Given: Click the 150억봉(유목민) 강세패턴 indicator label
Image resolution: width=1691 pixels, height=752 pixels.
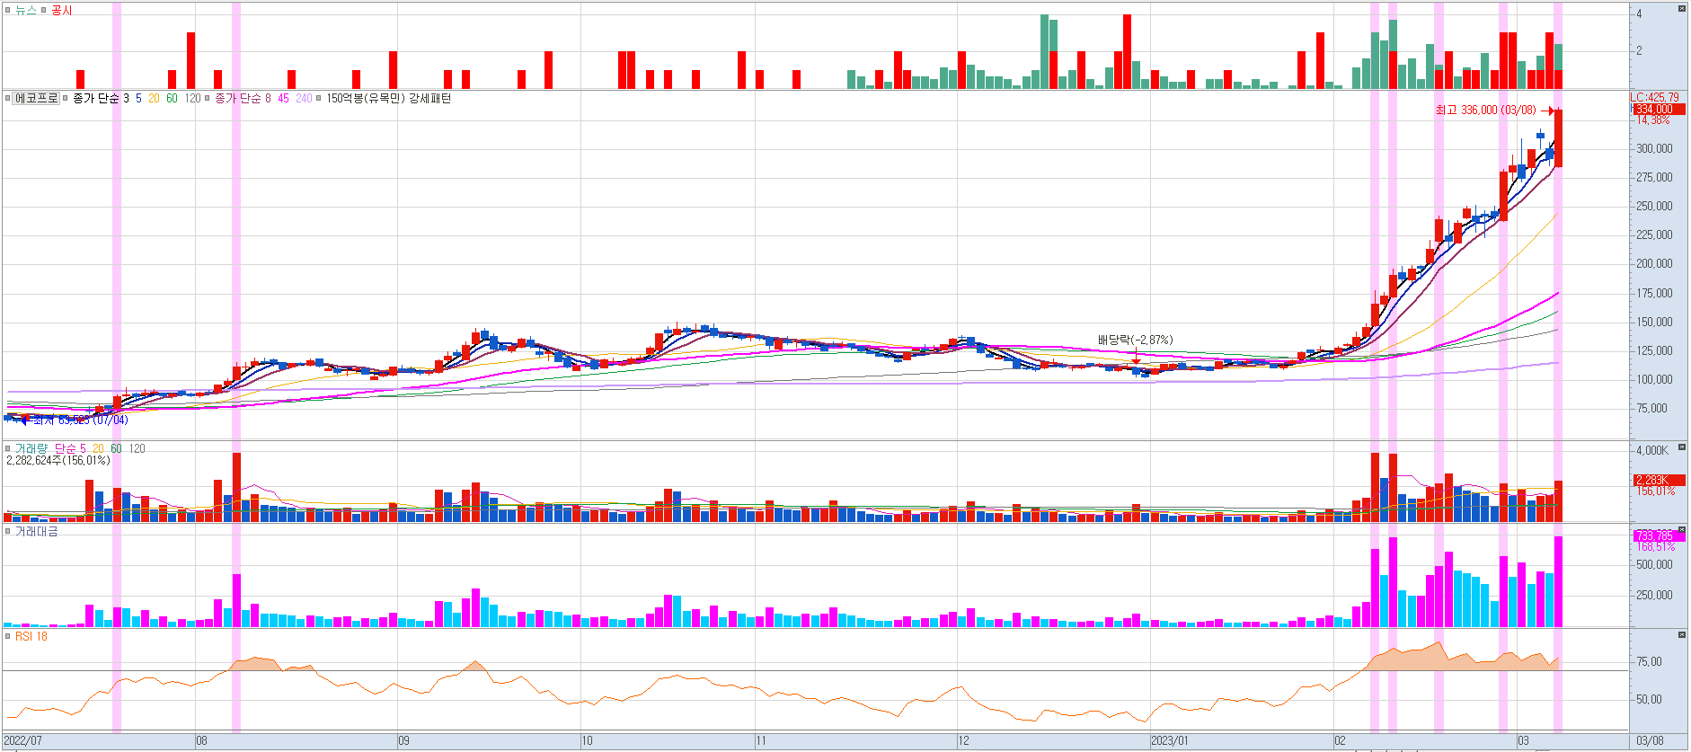Looking at the screenshot, I should [x=389, y=99].
